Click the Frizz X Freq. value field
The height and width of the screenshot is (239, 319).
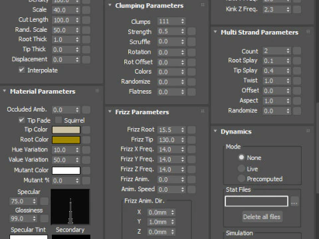tap(169, 149)
